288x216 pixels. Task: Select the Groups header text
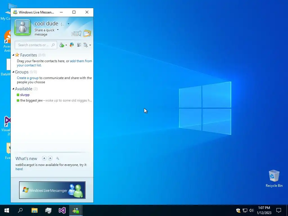22,72
